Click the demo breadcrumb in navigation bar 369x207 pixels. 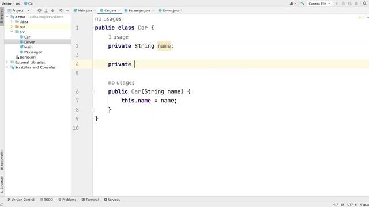coord(6,3)
